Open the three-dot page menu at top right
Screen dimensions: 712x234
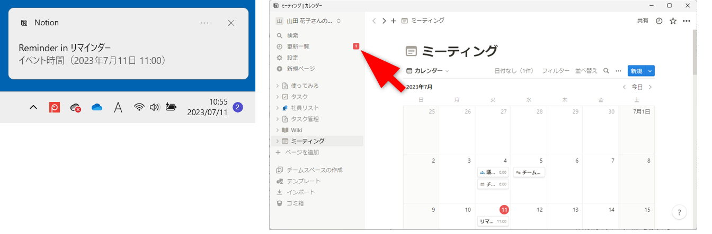coord(687,21)
